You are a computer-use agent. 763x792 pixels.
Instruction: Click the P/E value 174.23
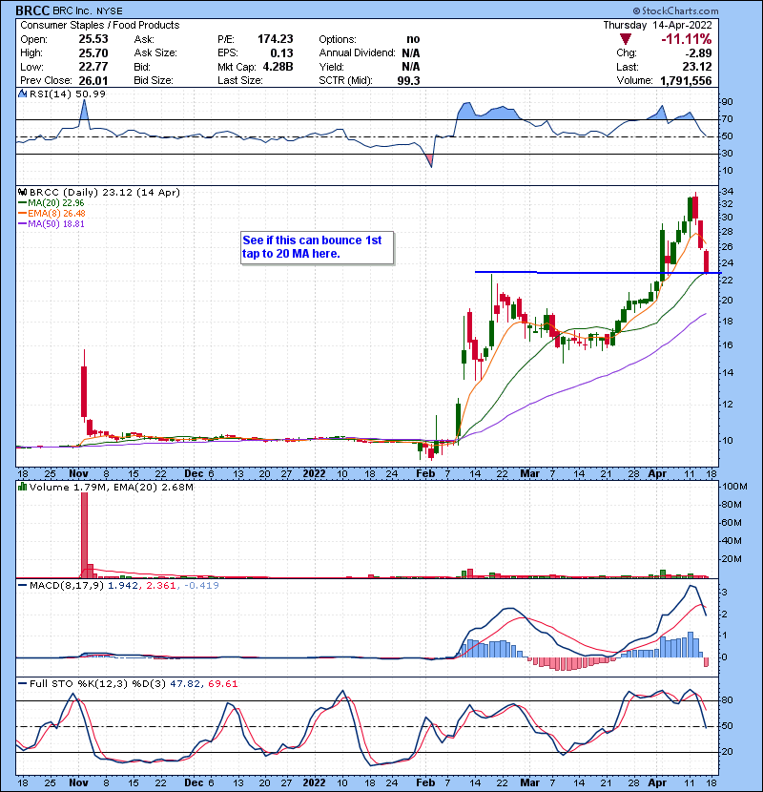[x=276, y=39]
